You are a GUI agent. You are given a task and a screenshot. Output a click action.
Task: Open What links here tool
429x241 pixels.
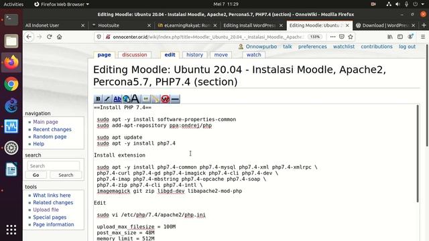click(52, 195)
